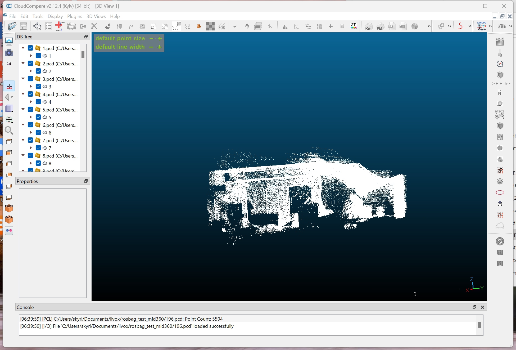Increase default point size with plus
This screenshot has height=350, width=516.
coord(160,38)
